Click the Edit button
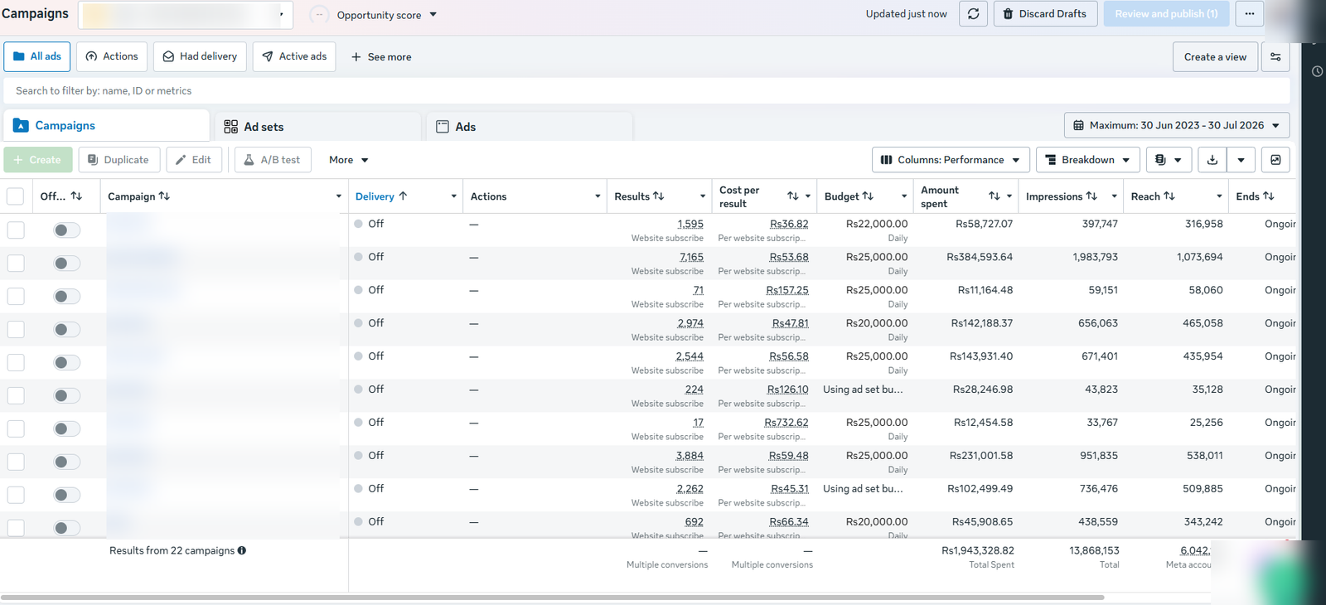This screenshot has height=605, width=1326. (194, 160)
